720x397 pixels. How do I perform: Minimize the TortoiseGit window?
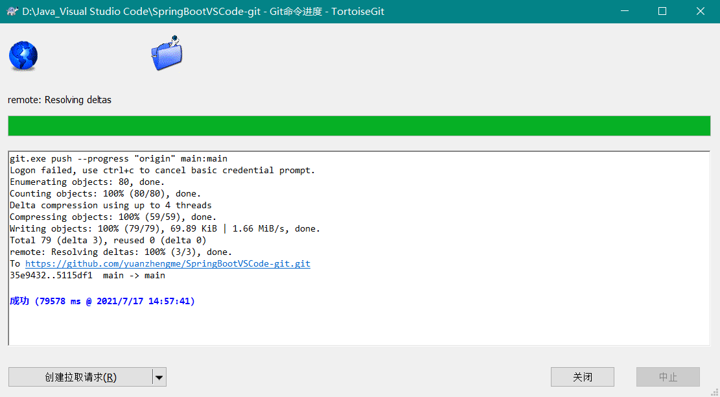625,11
